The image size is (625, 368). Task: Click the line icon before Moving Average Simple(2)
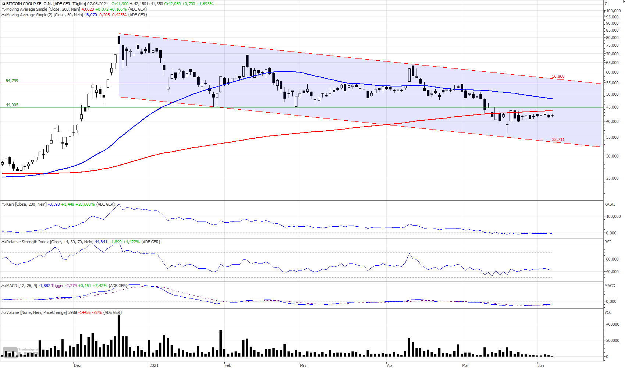point(4,15)
